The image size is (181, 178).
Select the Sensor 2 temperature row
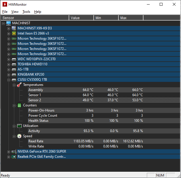(x=104, y=100)
